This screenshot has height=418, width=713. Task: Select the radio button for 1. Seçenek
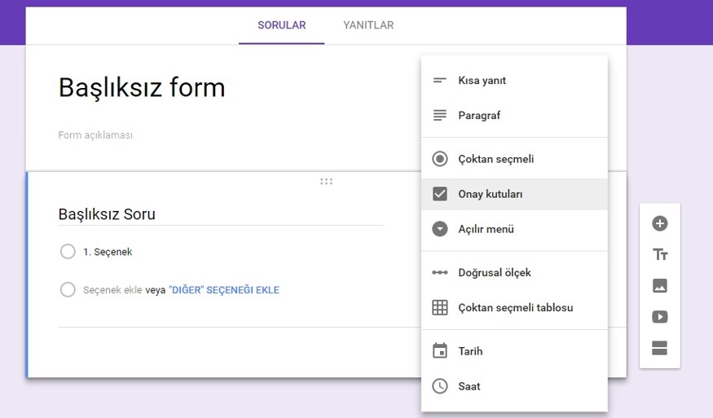coord(68,252)
